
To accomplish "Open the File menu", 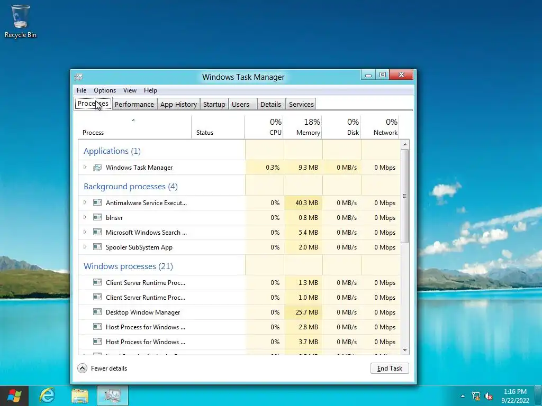I will 82,90.
